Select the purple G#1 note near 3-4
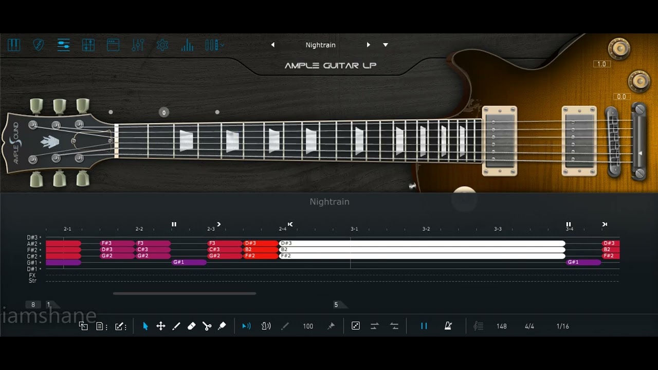The width and height of the screenshot is (658, 370). 583,262
